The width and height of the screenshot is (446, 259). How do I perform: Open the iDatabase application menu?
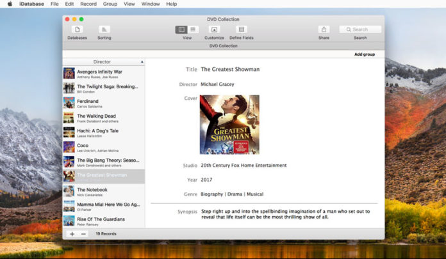31,4
